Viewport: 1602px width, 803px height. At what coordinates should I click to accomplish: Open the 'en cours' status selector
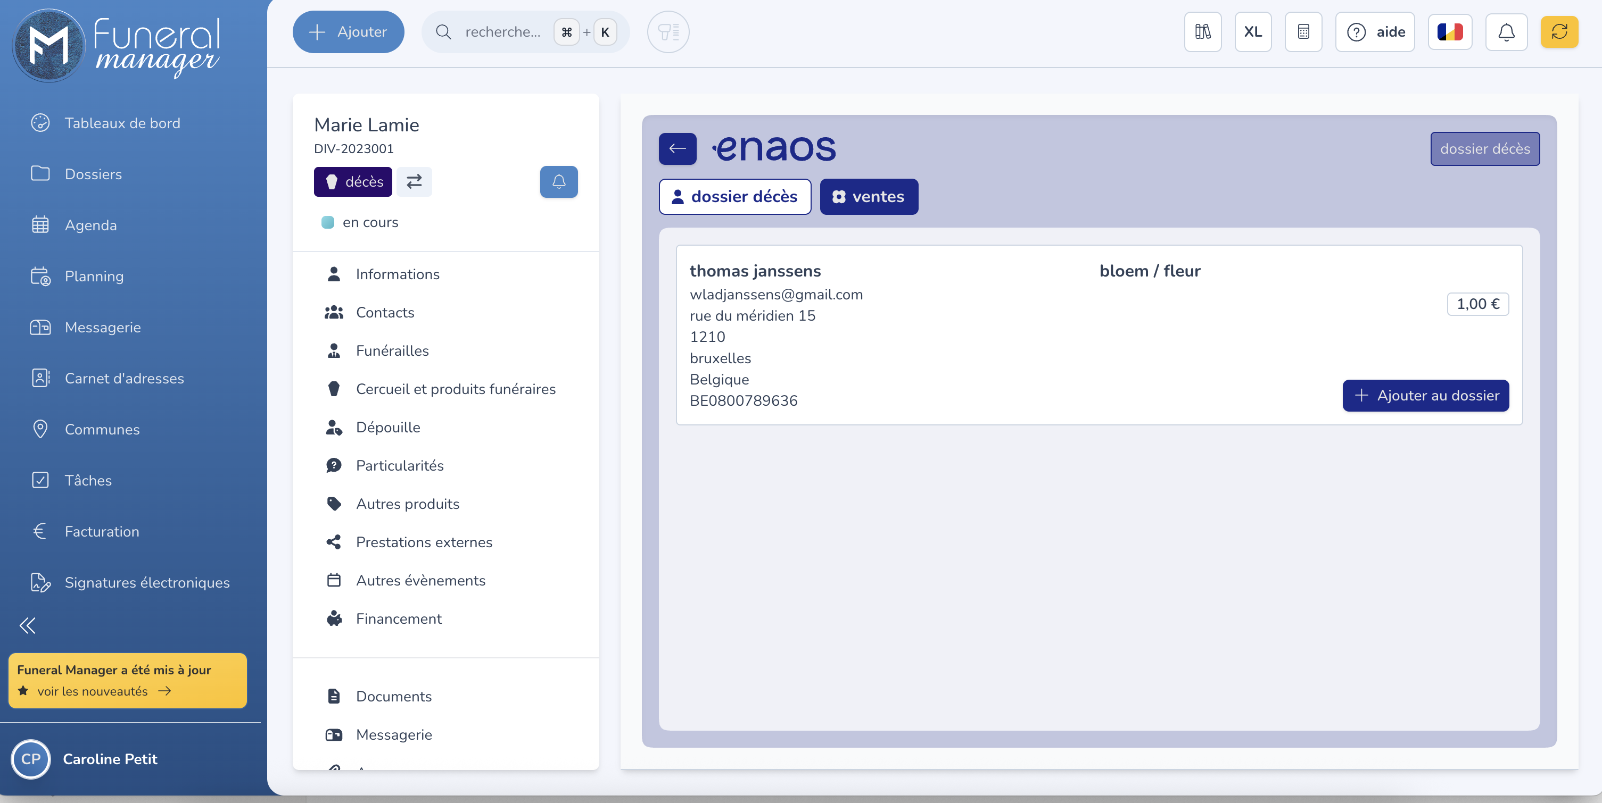(x=370, y=222)
